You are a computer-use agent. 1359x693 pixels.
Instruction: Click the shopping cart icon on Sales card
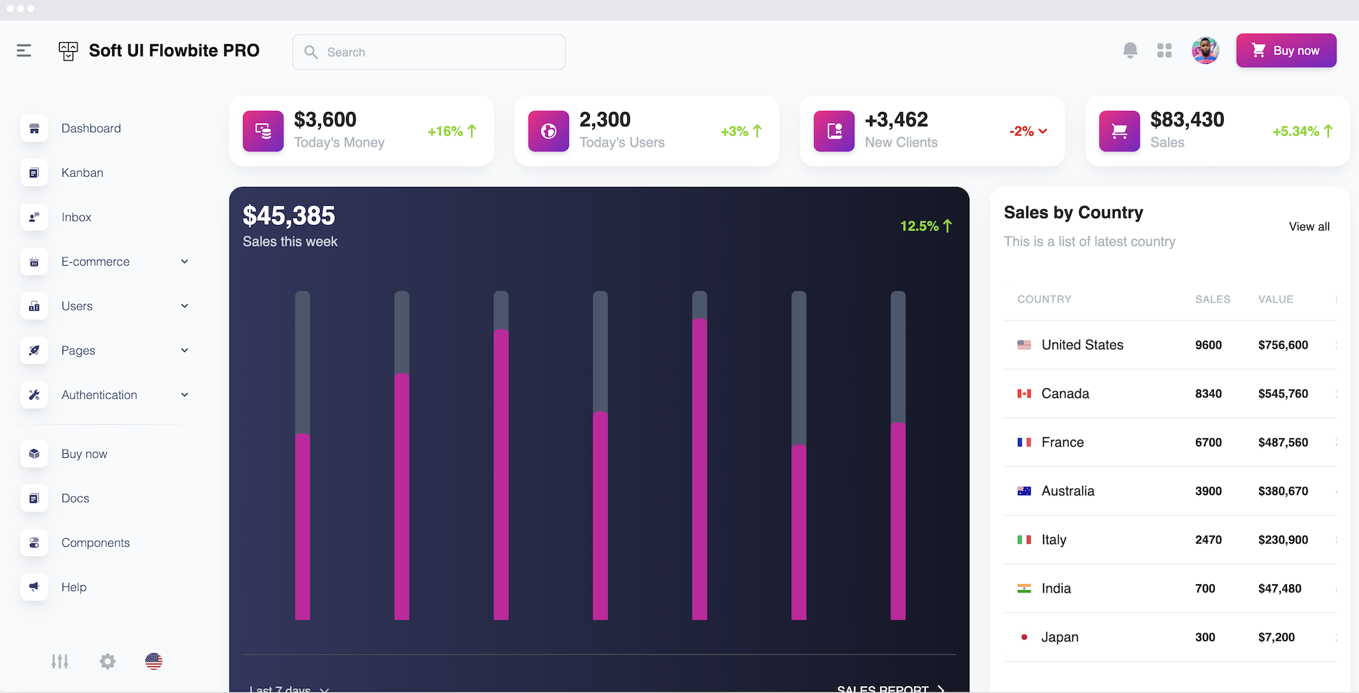[1118, 131]
